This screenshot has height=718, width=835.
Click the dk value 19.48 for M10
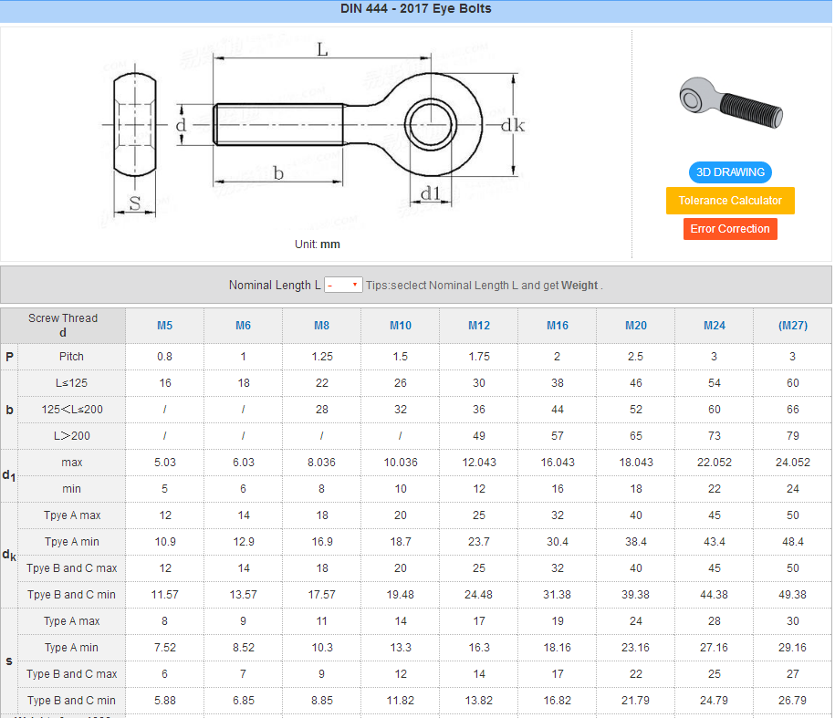click(x=401, y=595)
